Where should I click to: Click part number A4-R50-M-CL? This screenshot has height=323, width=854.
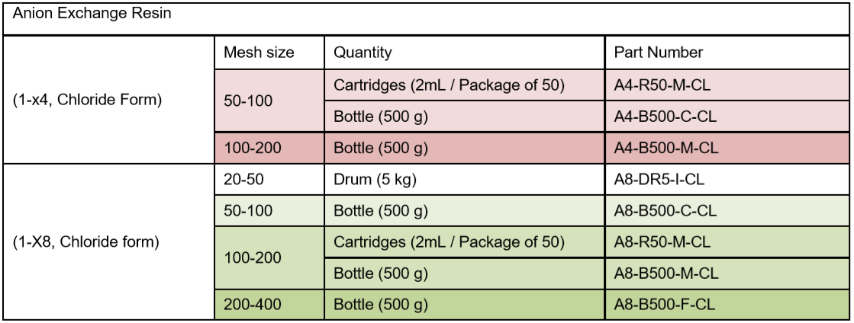662,86
